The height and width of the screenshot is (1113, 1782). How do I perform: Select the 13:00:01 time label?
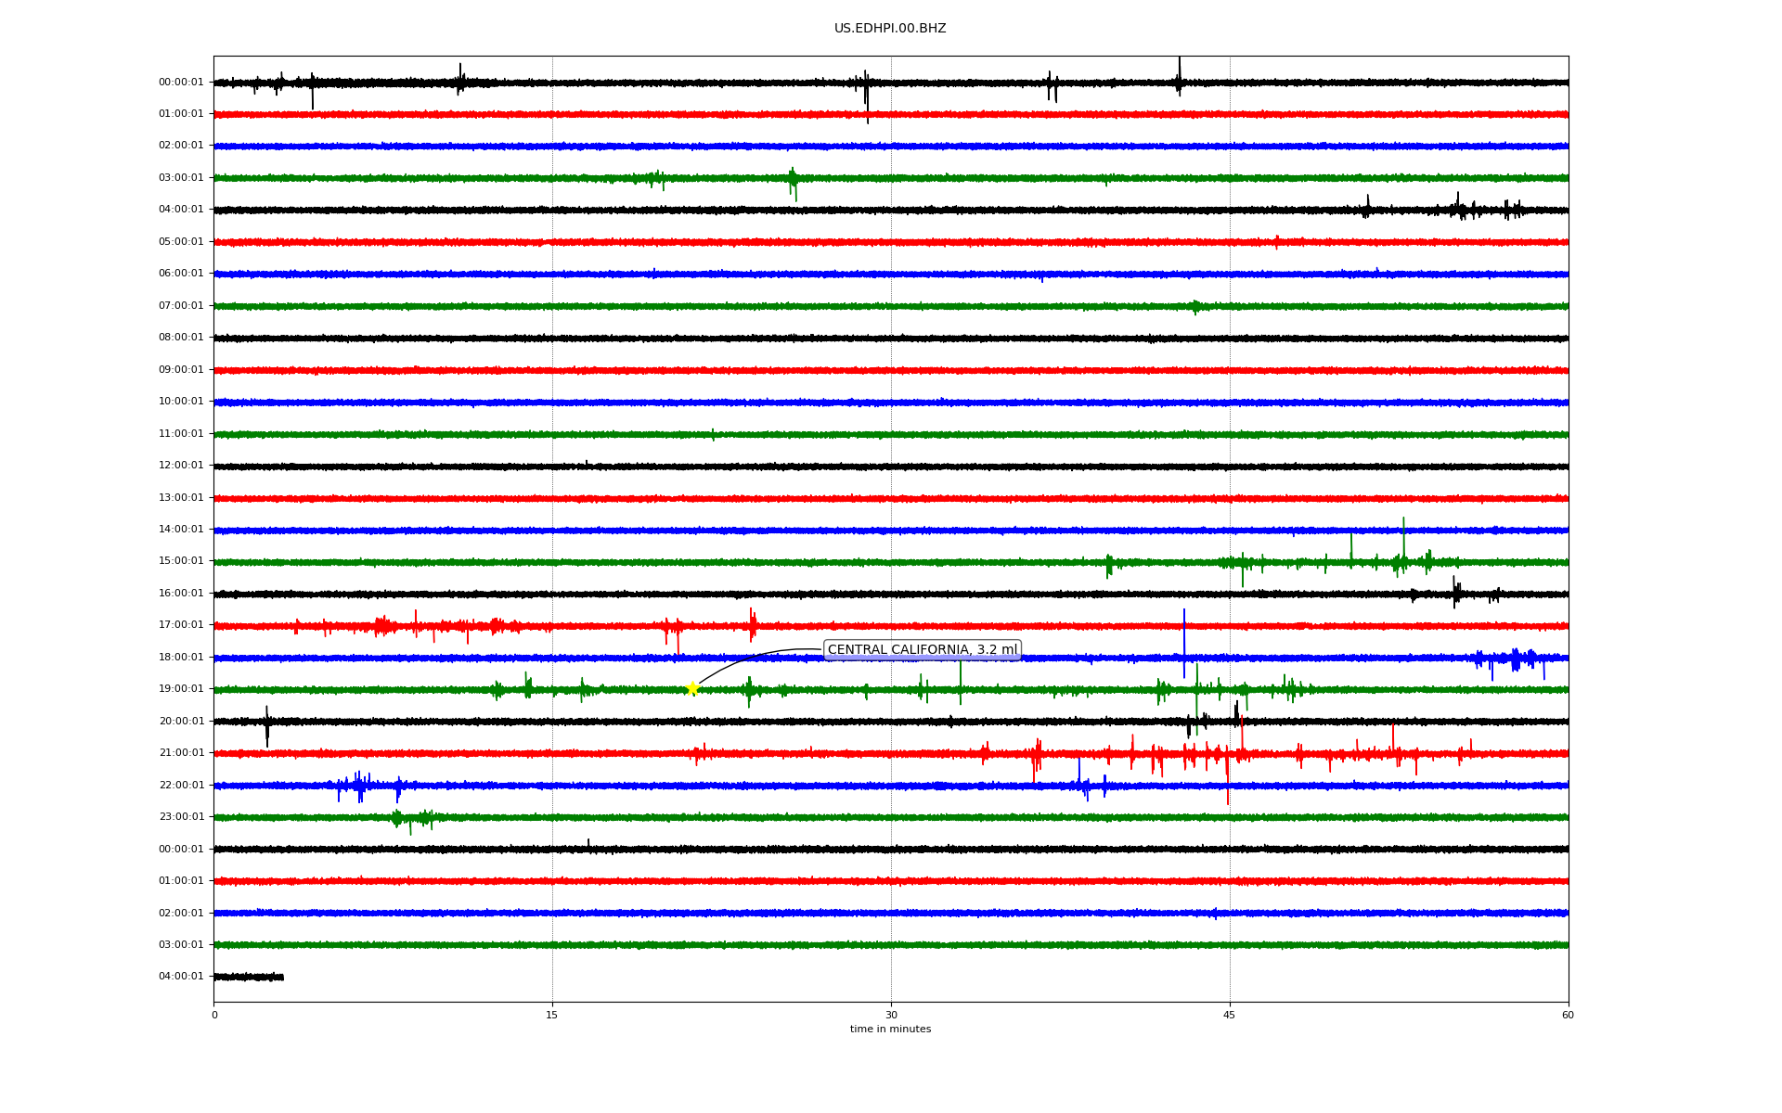pos(181,498)
